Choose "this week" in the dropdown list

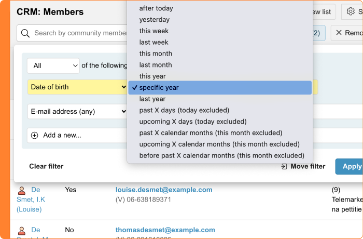pyautogui.click(x=153, y=31)
